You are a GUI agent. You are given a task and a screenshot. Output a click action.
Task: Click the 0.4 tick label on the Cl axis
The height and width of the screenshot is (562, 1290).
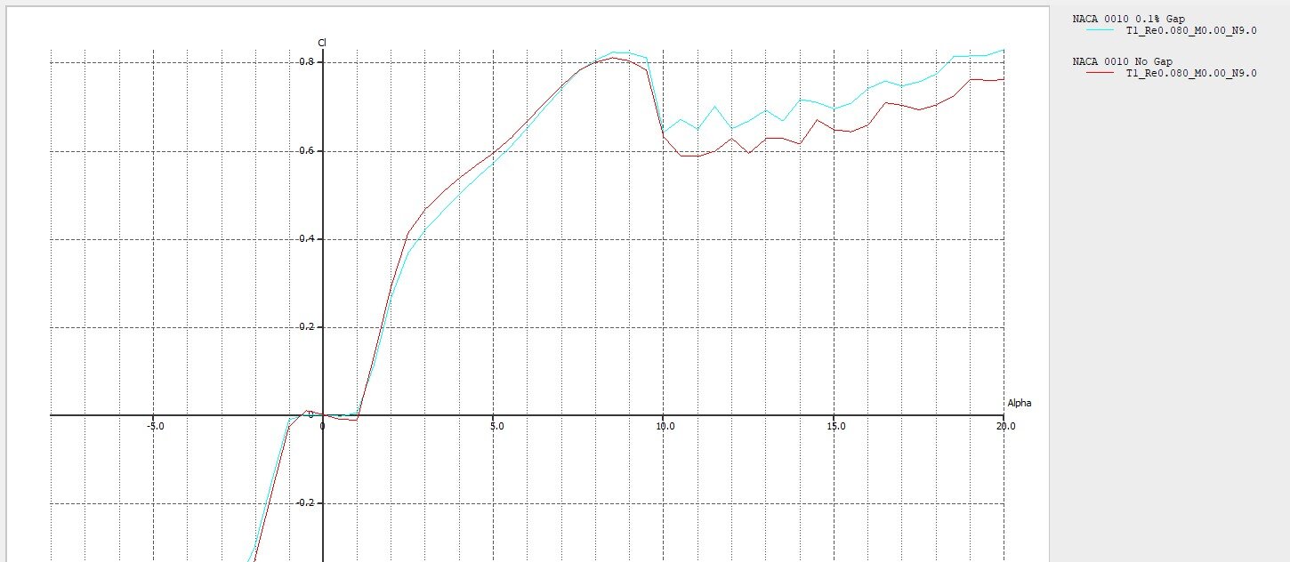308,238
